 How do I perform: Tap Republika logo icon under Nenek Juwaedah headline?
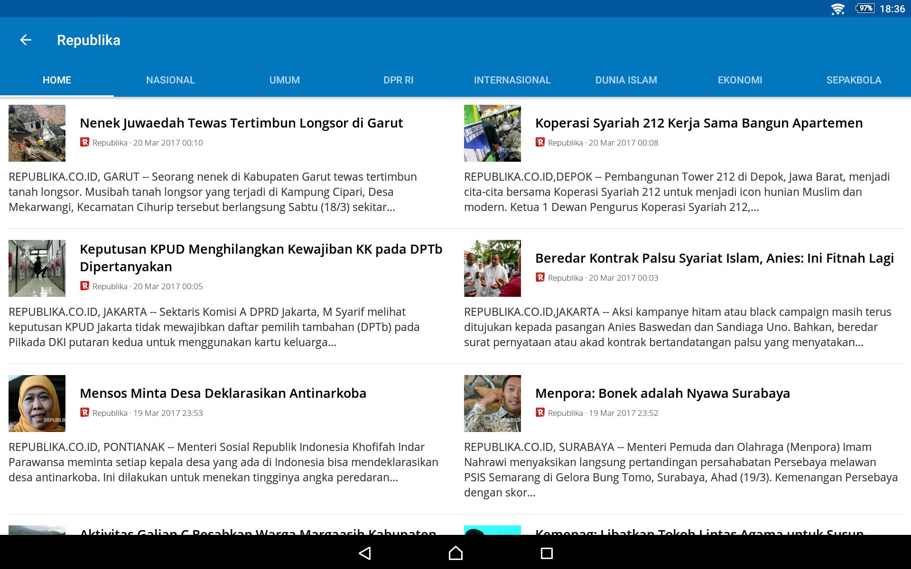coord(84,142)
